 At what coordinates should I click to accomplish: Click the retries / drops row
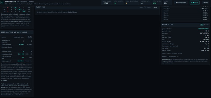pyautogui.click(x=185, y=44)
